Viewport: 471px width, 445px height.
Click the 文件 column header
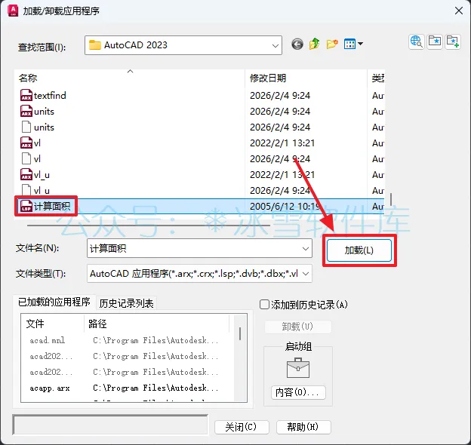53,324
